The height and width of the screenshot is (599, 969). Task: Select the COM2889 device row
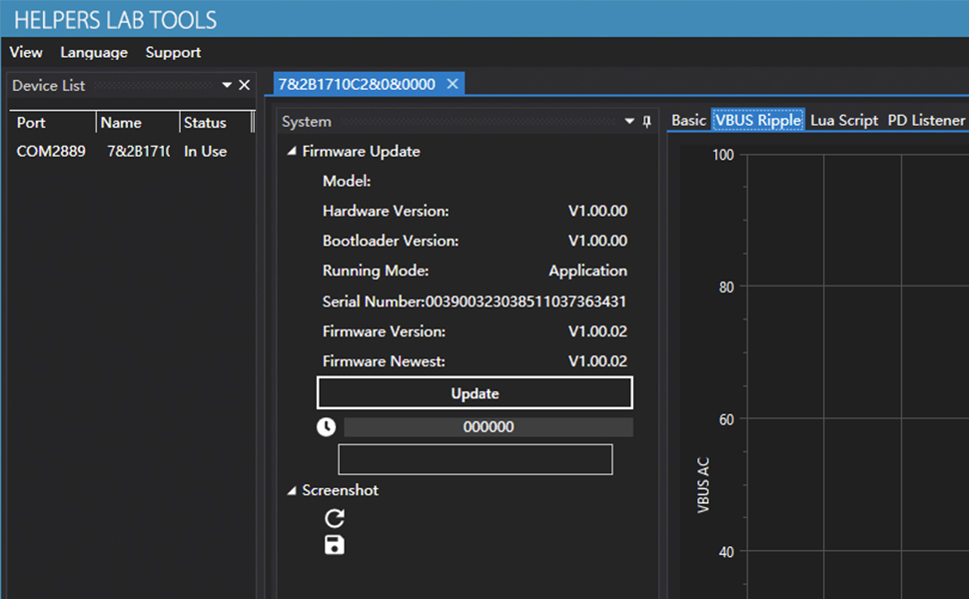pos(51,152)
